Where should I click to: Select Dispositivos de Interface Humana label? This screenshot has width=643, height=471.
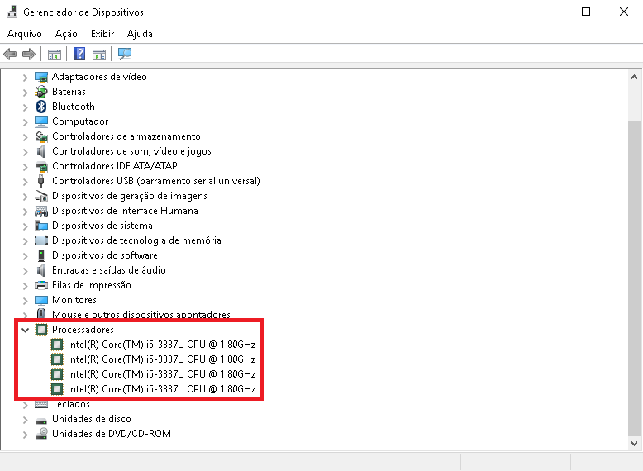(125, 211)
